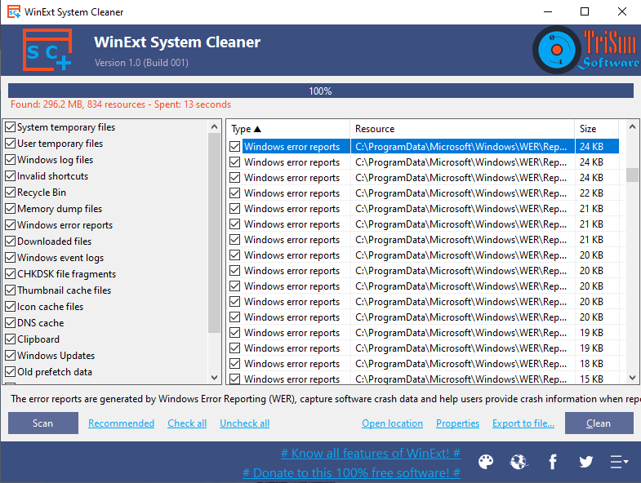
Task: Toggle Old prefetch data checkbox
Action: click(x=11, y=372)
